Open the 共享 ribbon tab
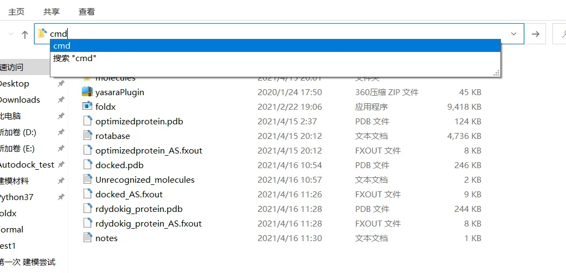This screenshot has width=566, height=273. click(52, 11)
